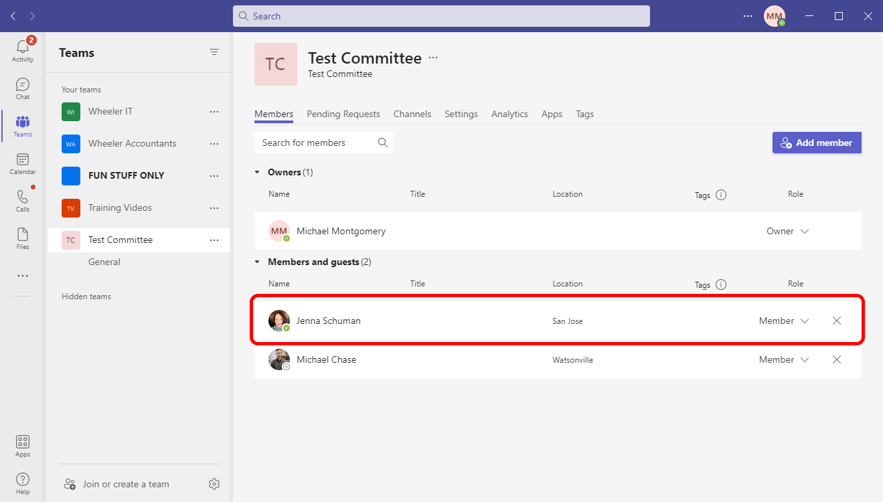Switch to the Channels tab

[412, 114]
